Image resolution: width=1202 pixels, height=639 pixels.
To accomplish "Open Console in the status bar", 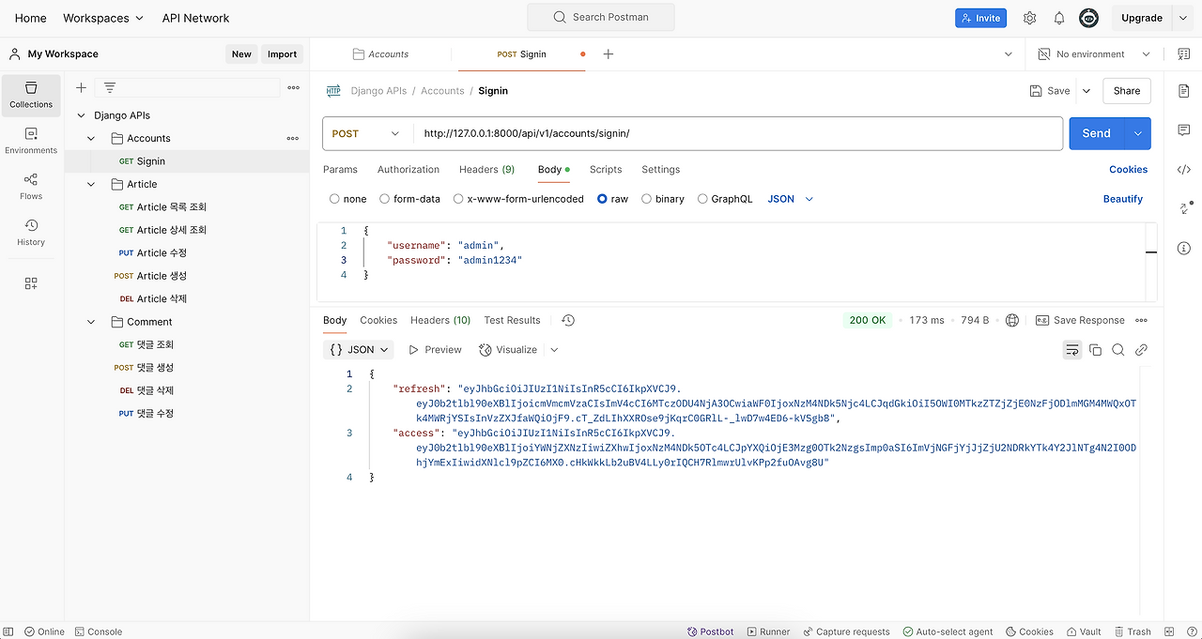I will click(x=99, y=631).
